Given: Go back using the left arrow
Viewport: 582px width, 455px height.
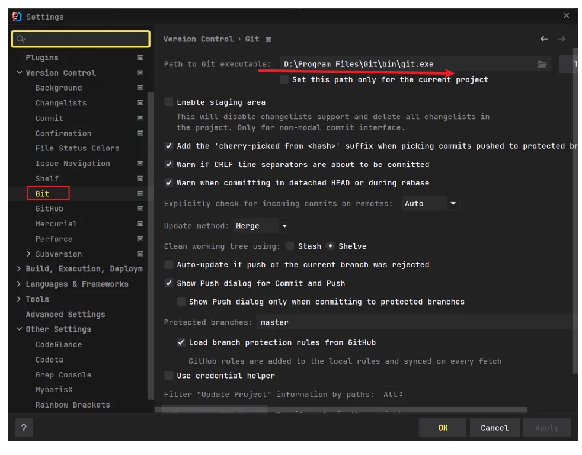Looking at the screenshot, I should (544, 39).
